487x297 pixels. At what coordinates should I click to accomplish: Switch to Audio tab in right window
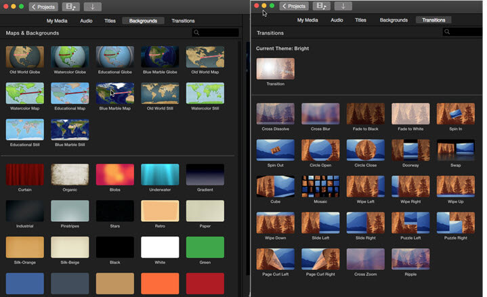(x=337, y=20)
